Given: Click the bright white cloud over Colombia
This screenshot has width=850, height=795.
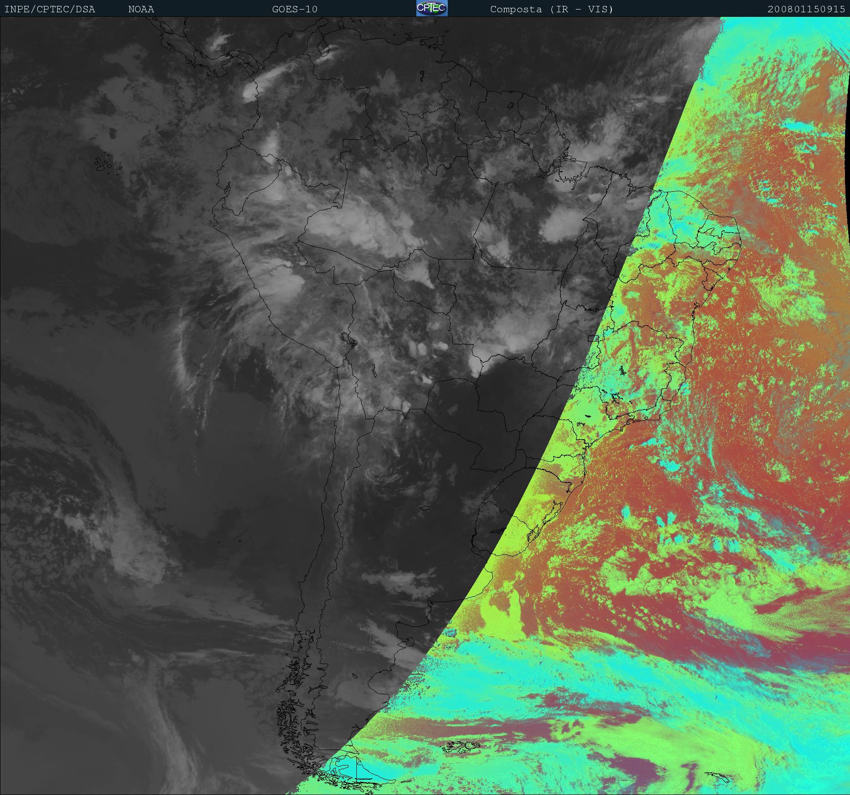Looking at the screenshot, I should [x=251, y=91].
